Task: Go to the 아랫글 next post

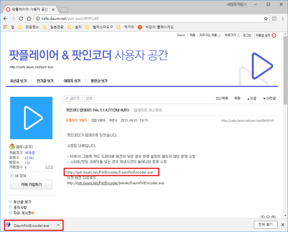Action: point(269,99)
